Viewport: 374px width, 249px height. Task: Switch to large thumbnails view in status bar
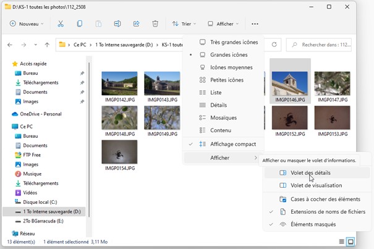pos(351,242)
